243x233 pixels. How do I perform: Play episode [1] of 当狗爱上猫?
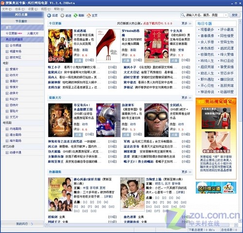pyautogui.click(x=157, y=198)
